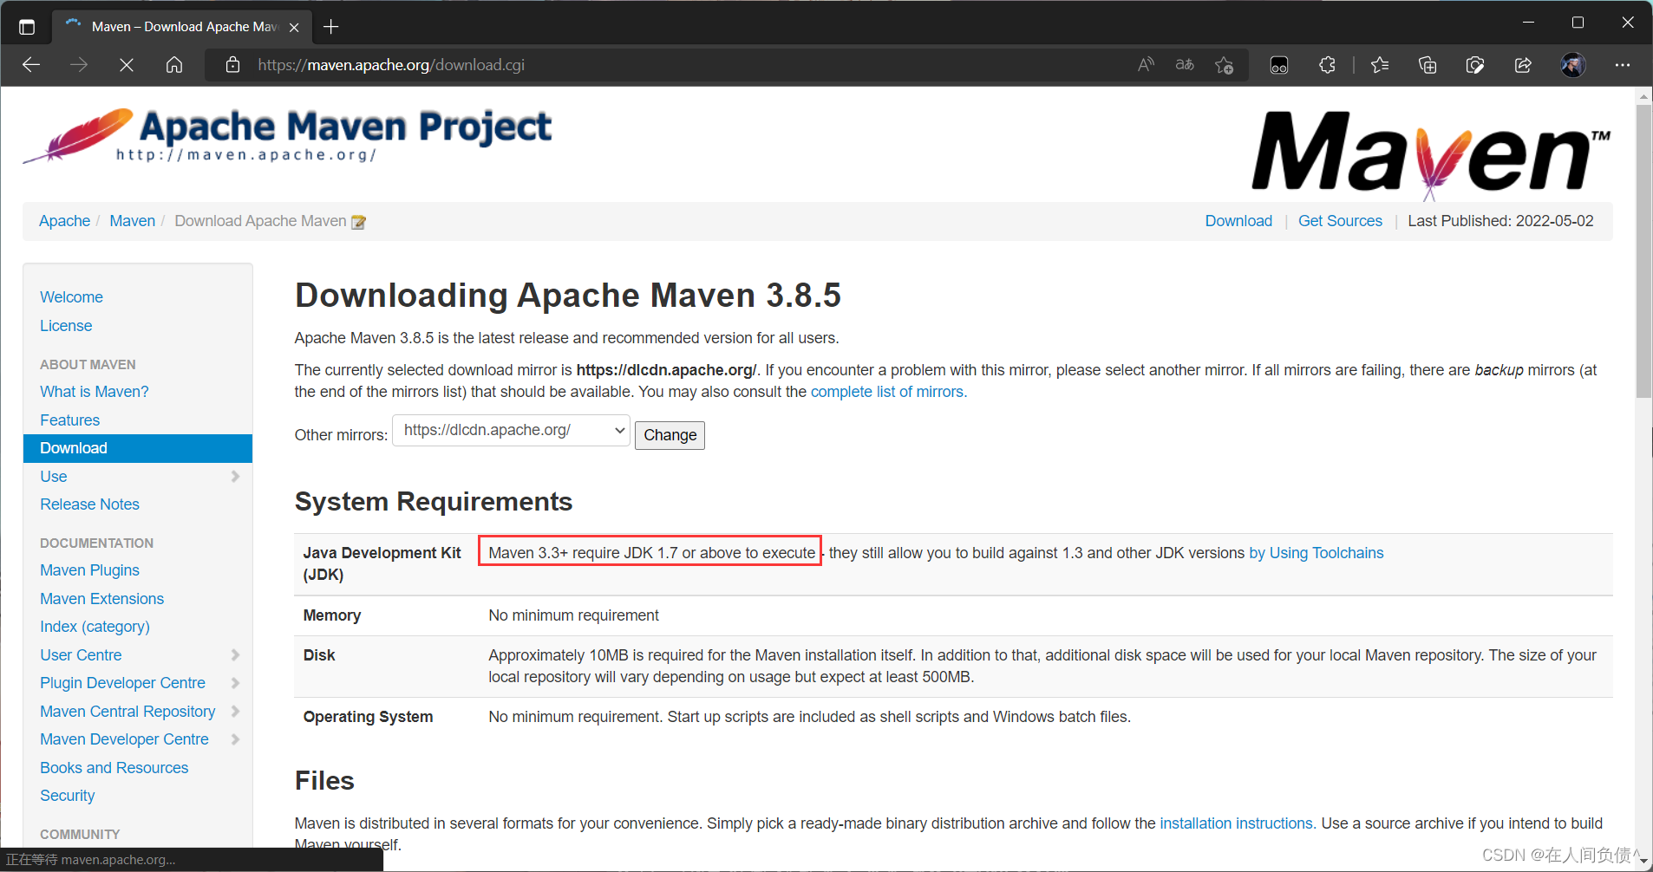Click the page vertical scrollbar thumb
1653x872 pixels.
coord(1643,251)
